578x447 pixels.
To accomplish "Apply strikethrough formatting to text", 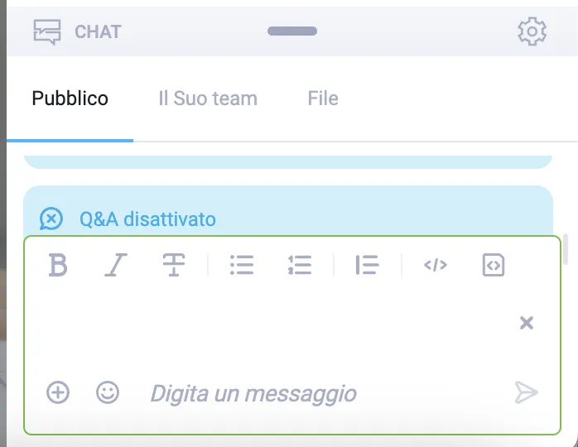I will click(174, 265).
